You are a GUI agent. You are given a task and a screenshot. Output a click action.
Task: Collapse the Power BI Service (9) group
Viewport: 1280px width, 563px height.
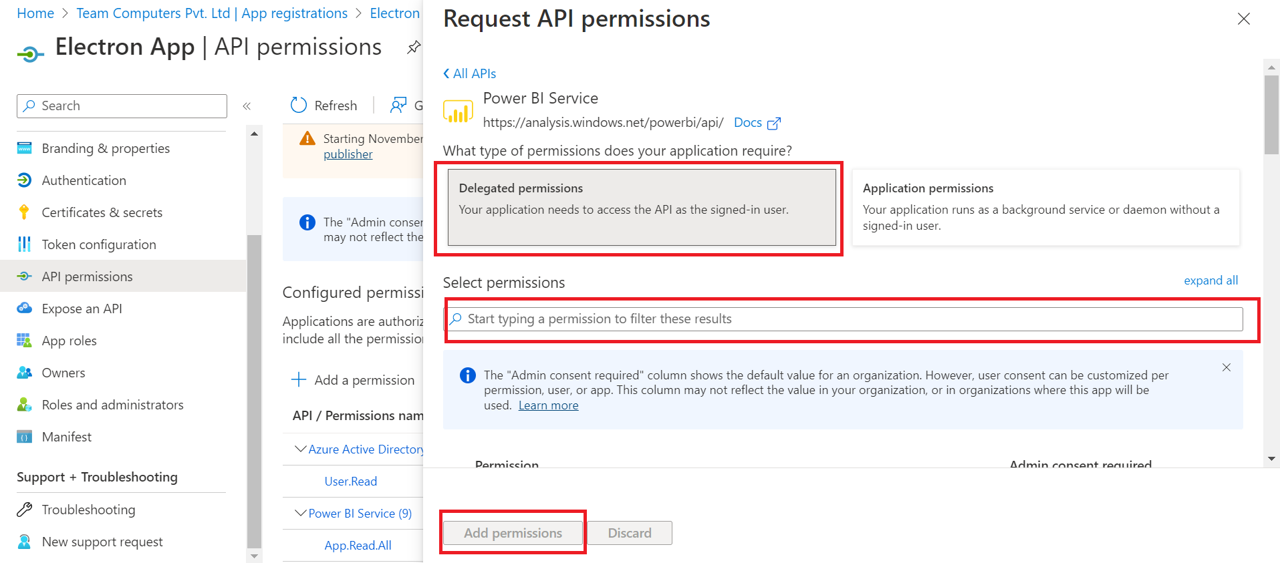point(301,513)
